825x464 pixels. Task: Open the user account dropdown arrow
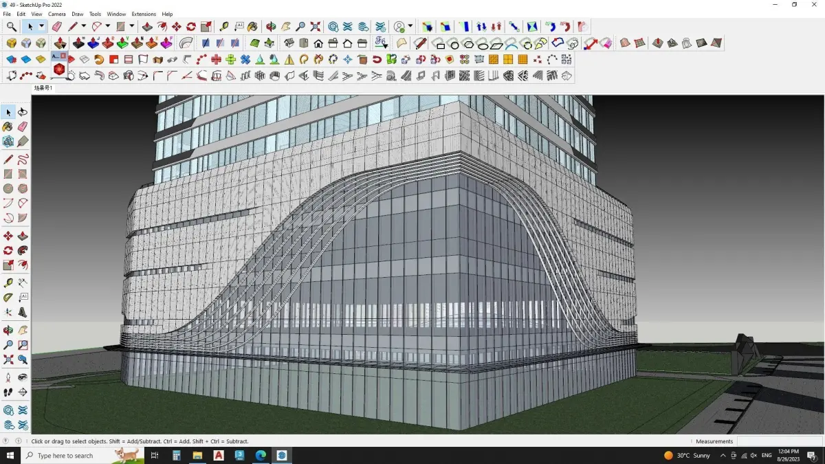[x=410, y=27]
